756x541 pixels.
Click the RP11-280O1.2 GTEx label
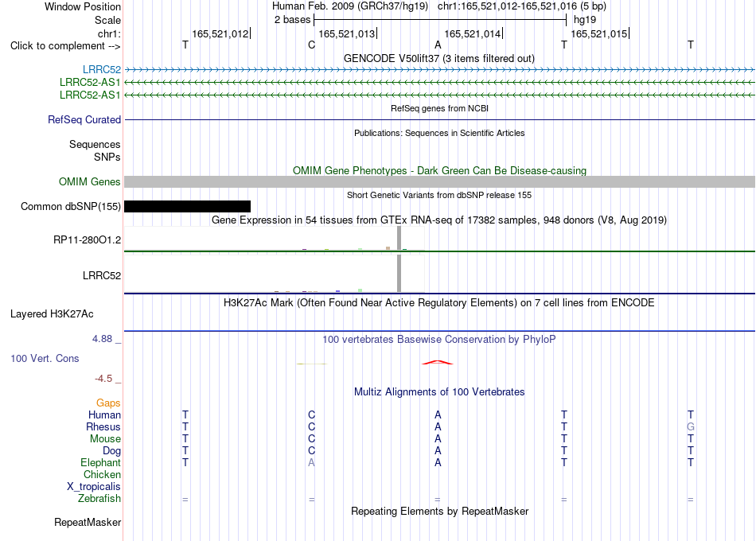[x=88, y=239]
